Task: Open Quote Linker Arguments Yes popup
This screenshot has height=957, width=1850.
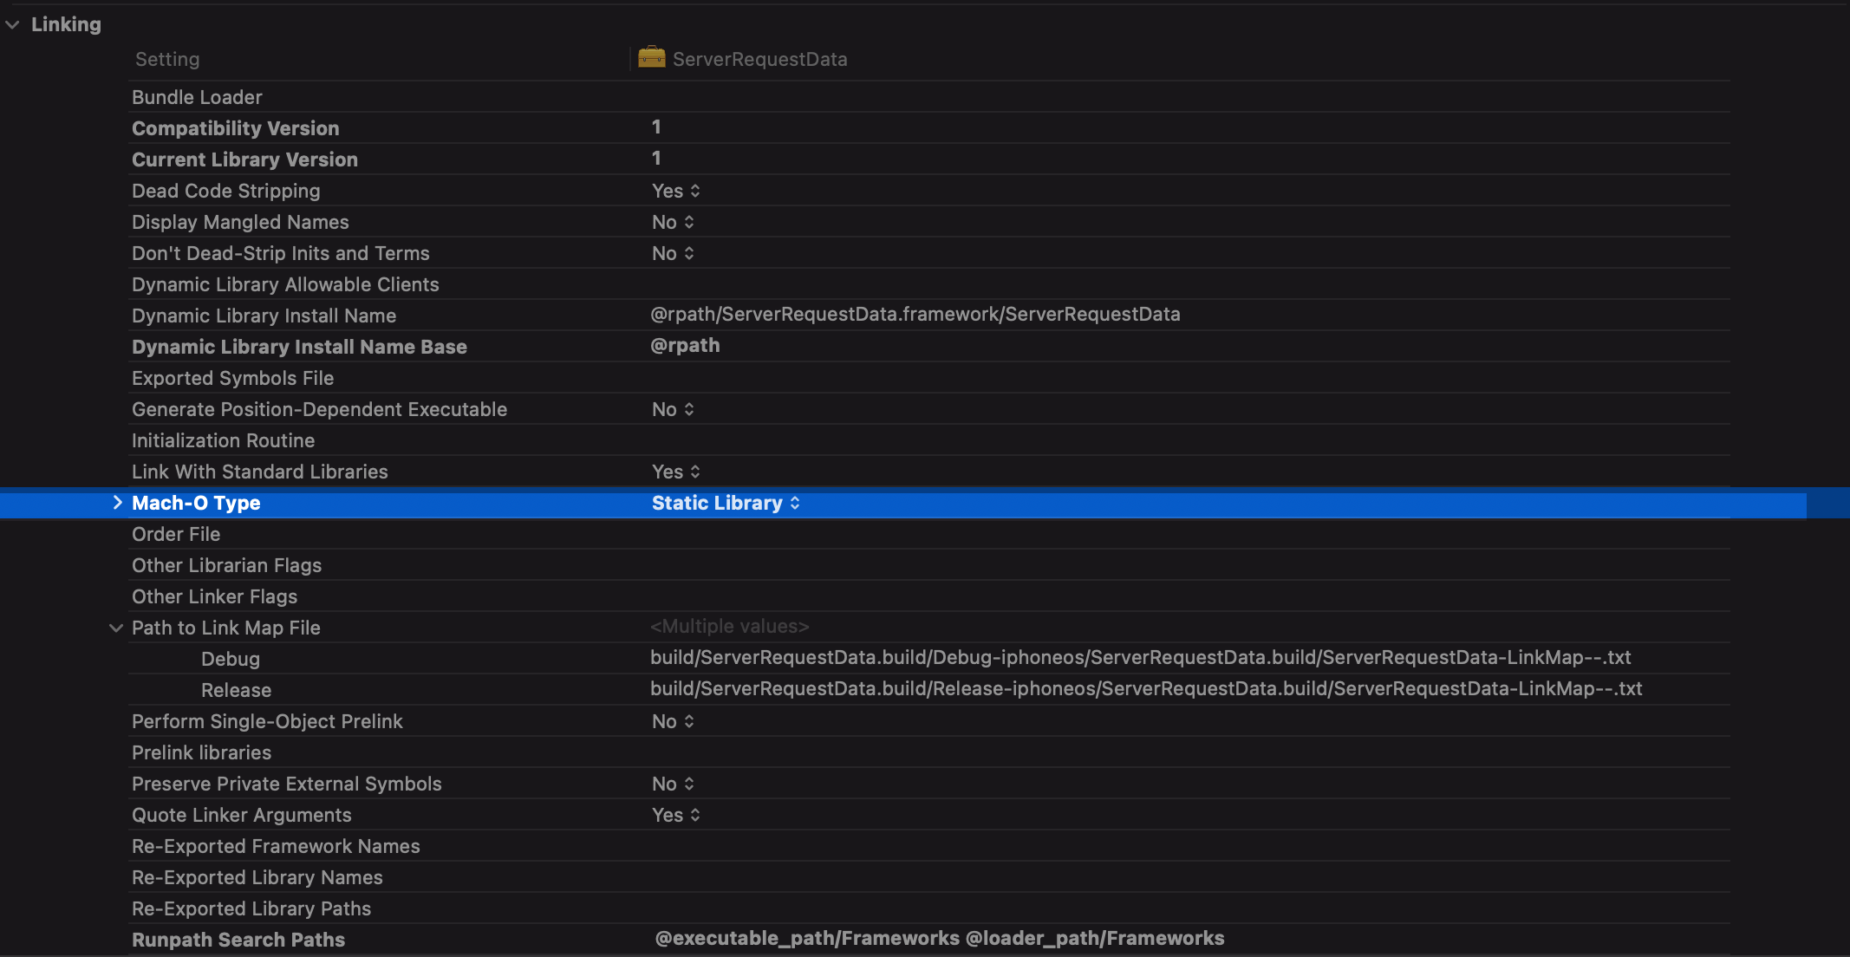Action: 676,815
